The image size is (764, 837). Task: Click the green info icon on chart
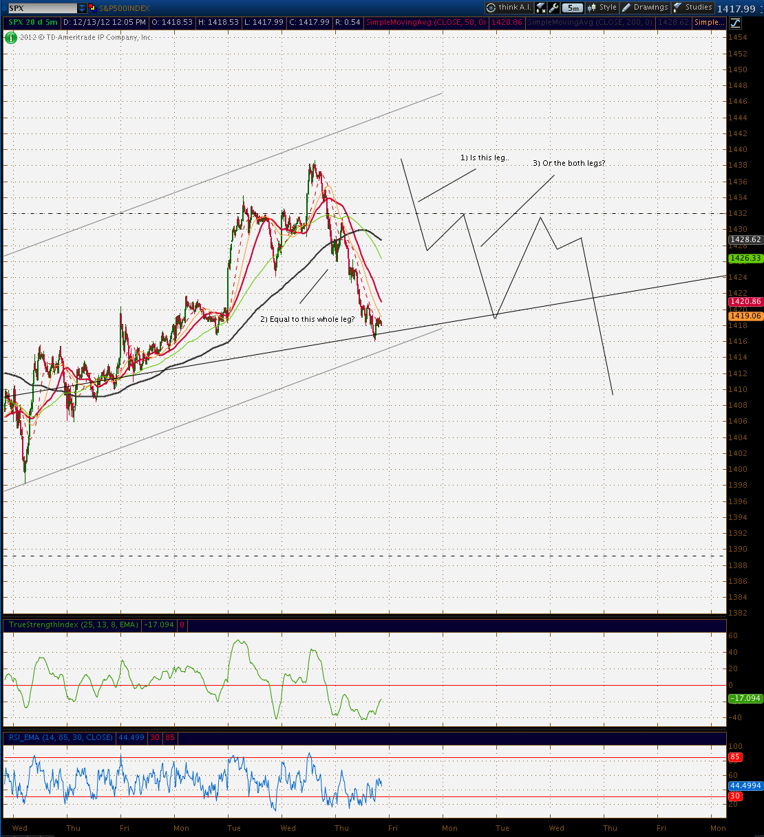point(12,37)
